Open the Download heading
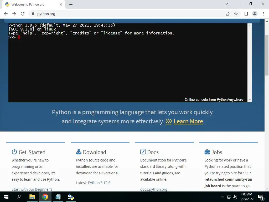The width and height of the screenshot is (269, 202). 95,152
